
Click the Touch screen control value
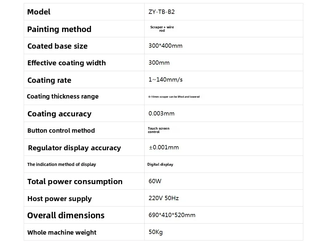158,130
